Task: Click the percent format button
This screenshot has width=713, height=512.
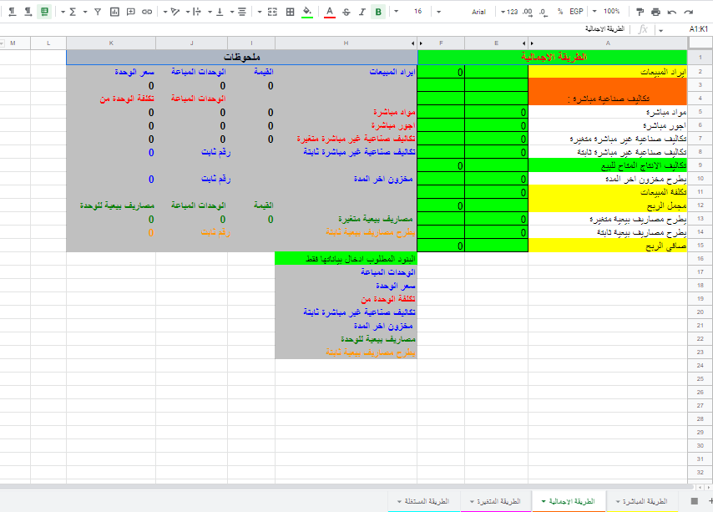Action: point(559,12)
